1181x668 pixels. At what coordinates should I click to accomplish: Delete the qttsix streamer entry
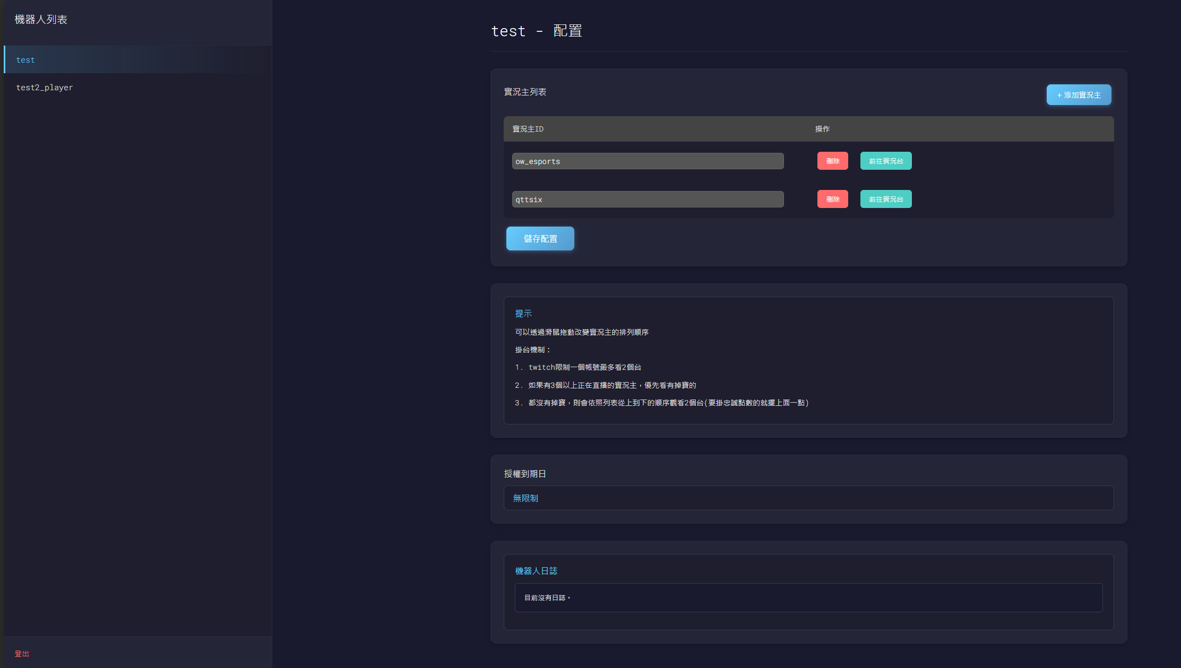[832, 199]
